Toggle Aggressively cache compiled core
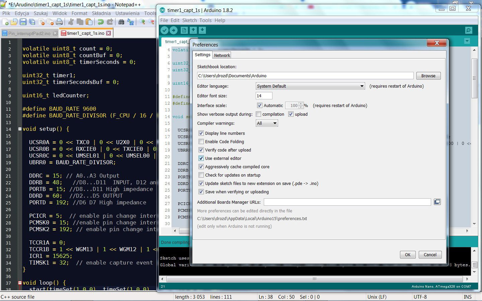This screenshot has width=482, height=301. (201, 167)
